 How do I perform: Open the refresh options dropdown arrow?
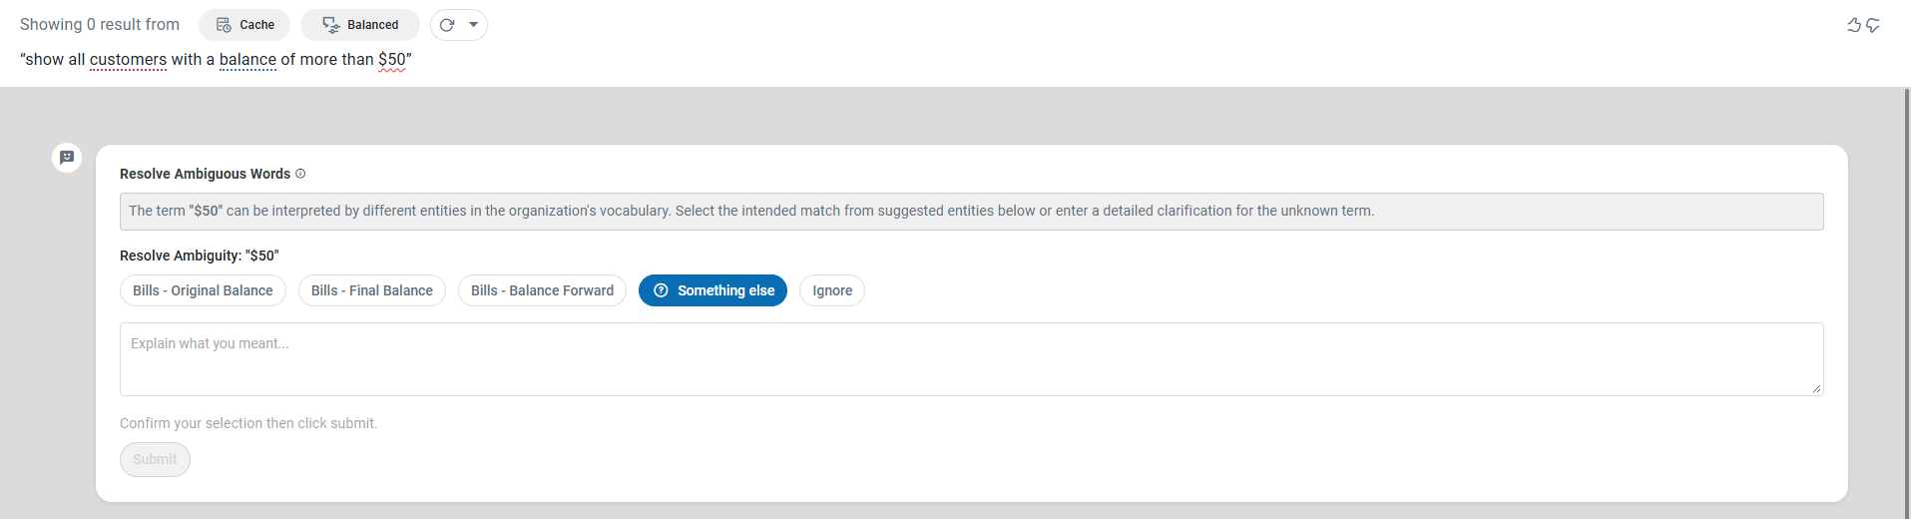(x=474, y=25)
